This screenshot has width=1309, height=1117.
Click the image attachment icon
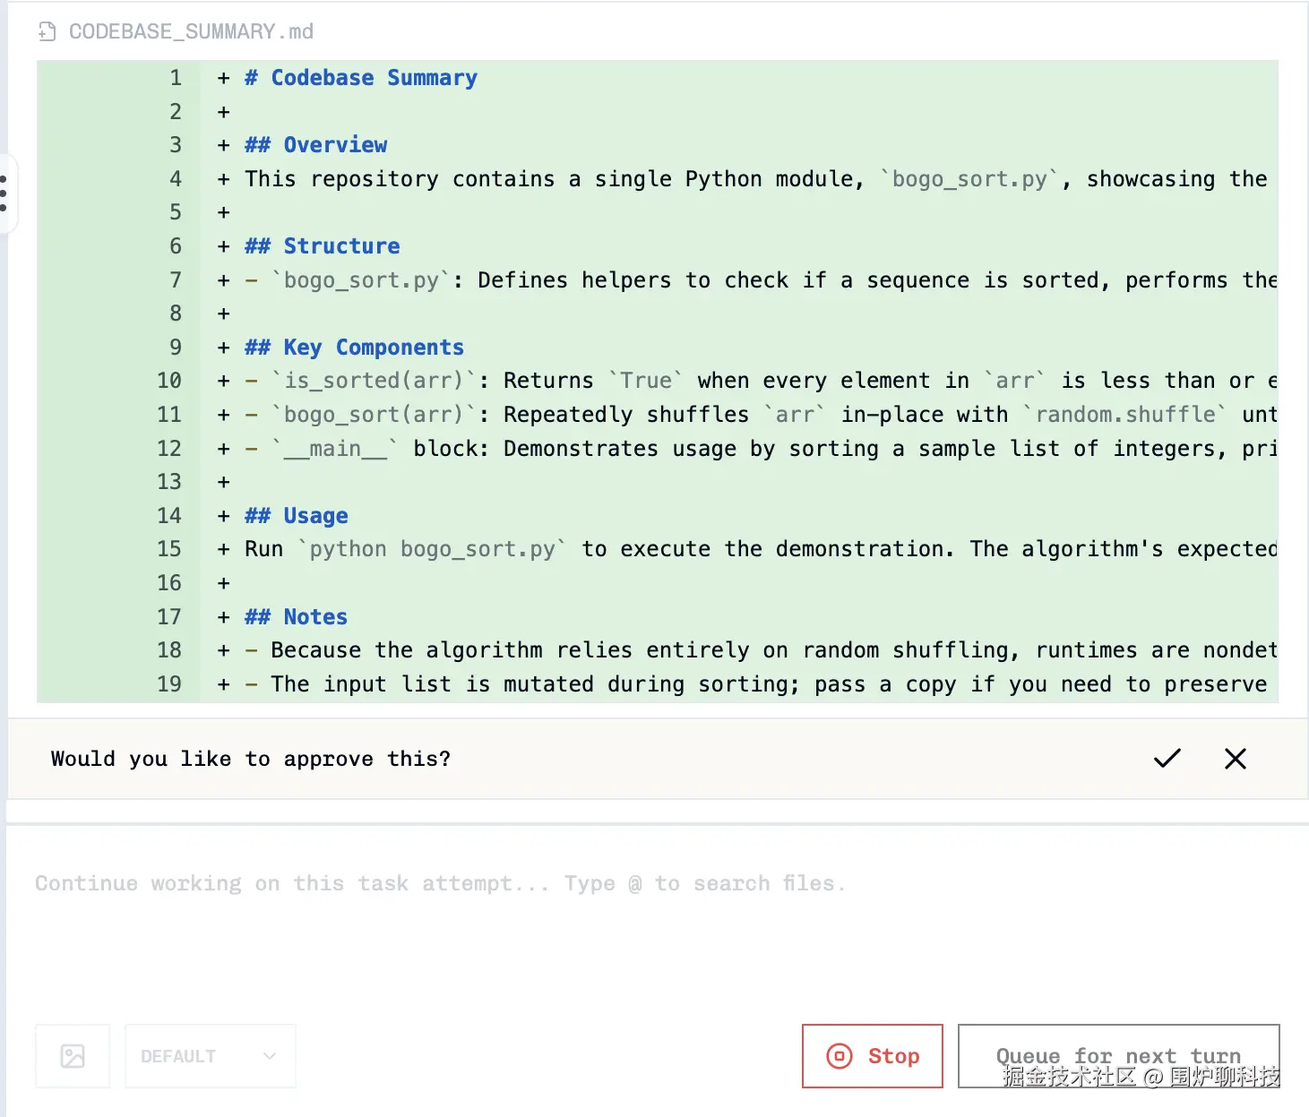pos(73,1056)
